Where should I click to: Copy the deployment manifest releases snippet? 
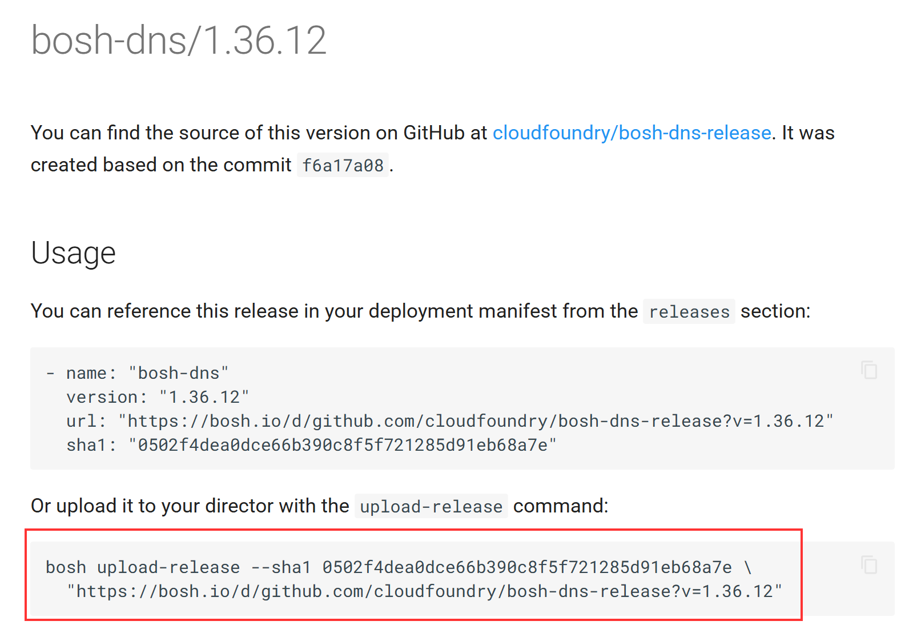[869, 370]
